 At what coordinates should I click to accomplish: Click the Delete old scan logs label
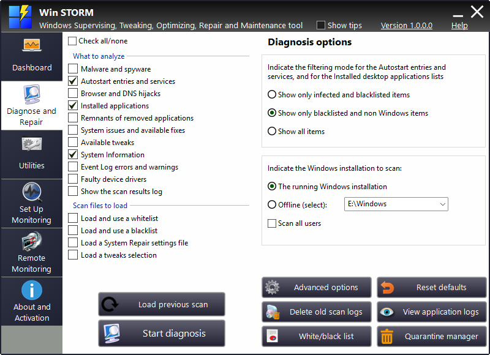coord(326,312)
